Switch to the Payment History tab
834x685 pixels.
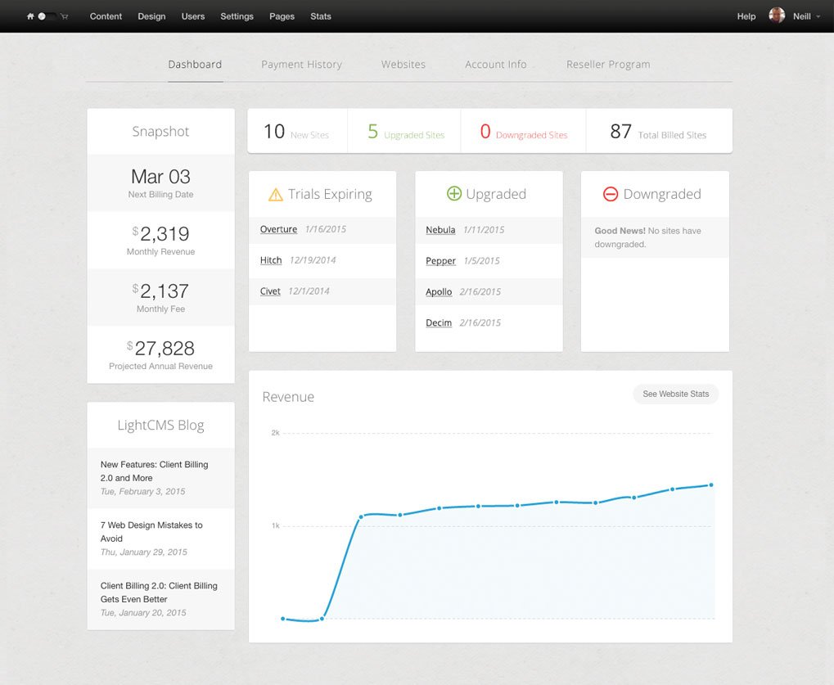[301, 64]
